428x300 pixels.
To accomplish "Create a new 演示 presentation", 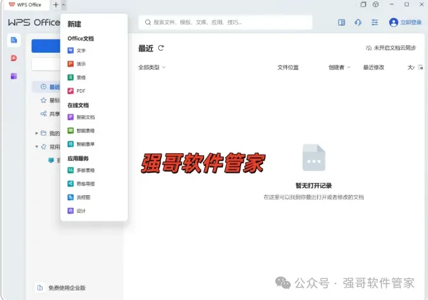I will (x=77, y=64).
